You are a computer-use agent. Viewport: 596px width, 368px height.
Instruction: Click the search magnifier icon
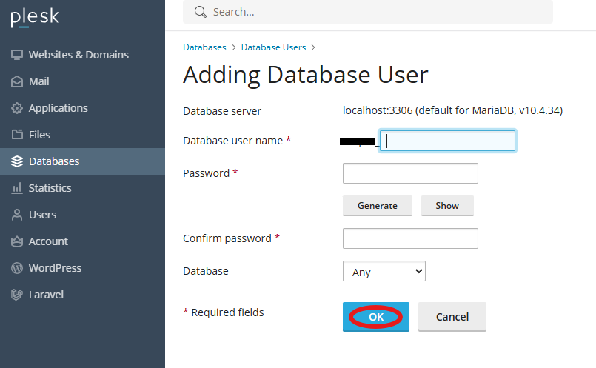[201, 12]
